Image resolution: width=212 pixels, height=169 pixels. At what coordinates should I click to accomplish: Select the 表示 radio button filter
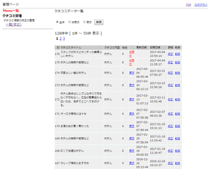(85, 22)
